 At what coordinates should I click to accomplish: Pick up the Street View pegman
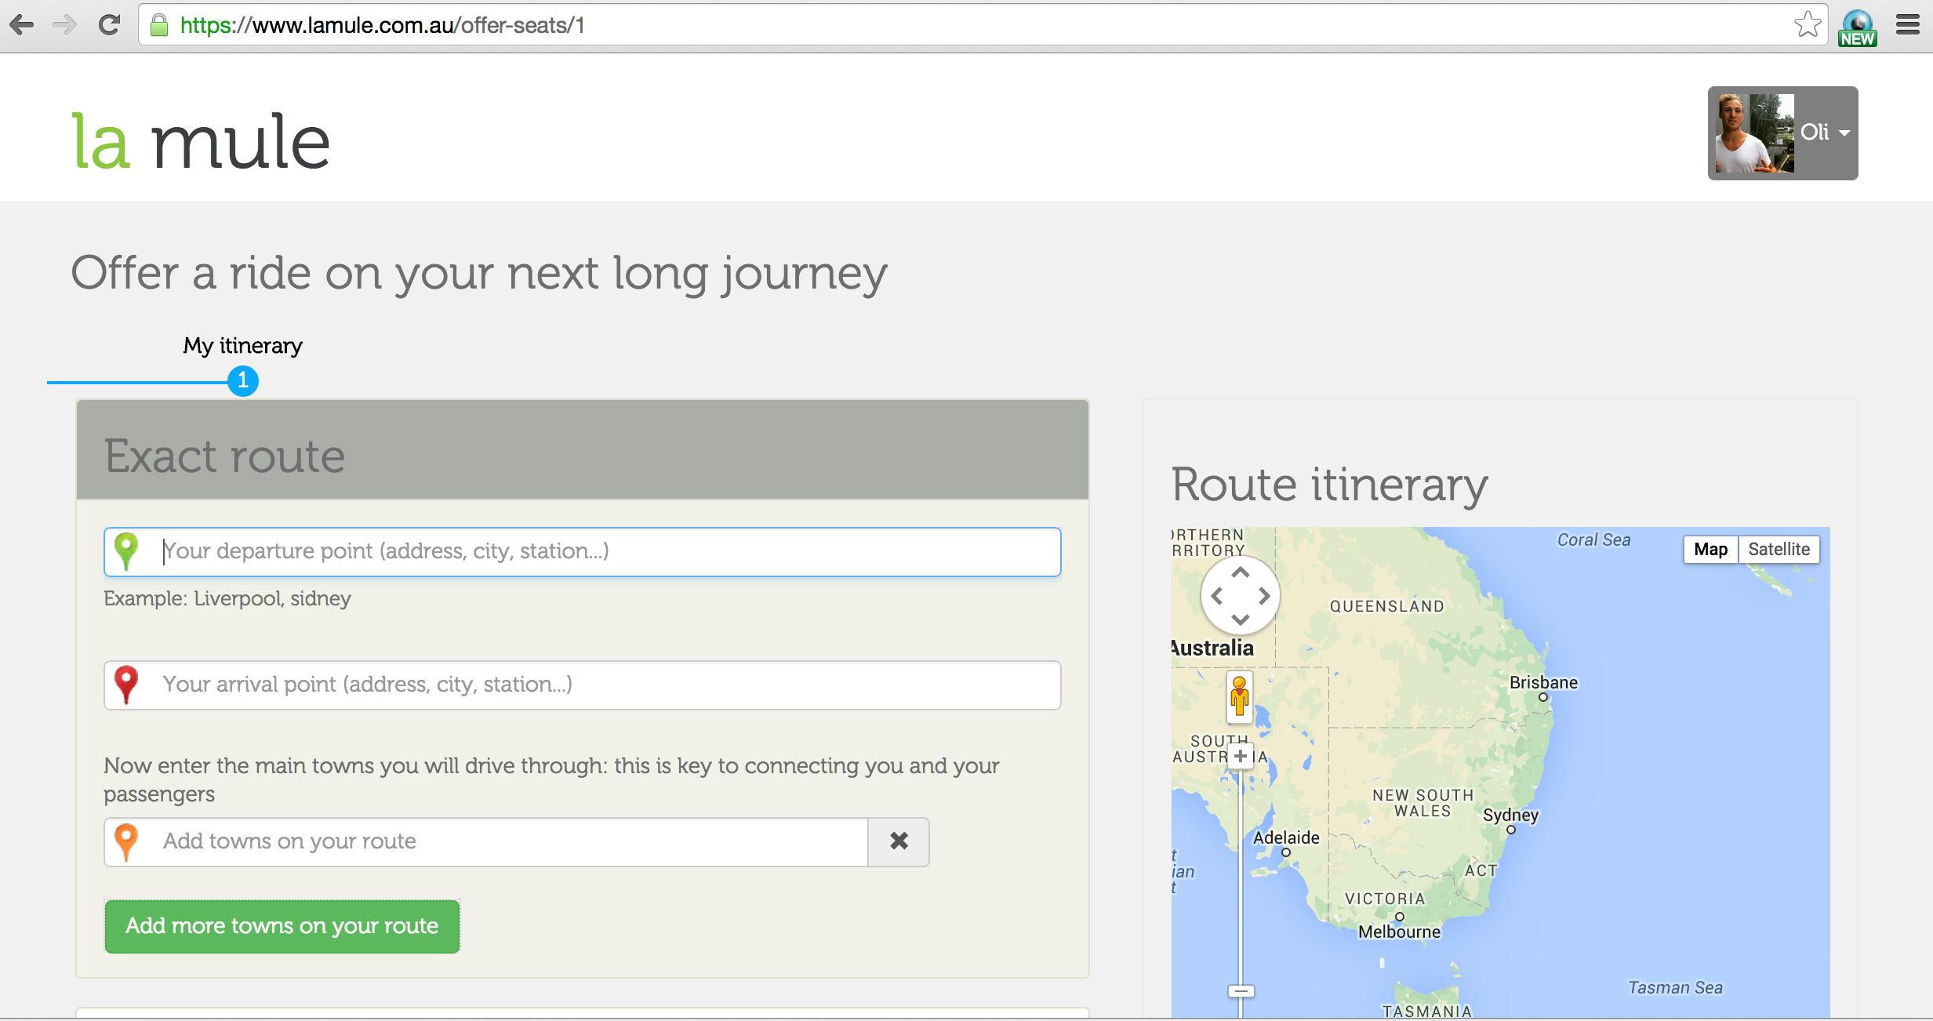[1240, 696]
